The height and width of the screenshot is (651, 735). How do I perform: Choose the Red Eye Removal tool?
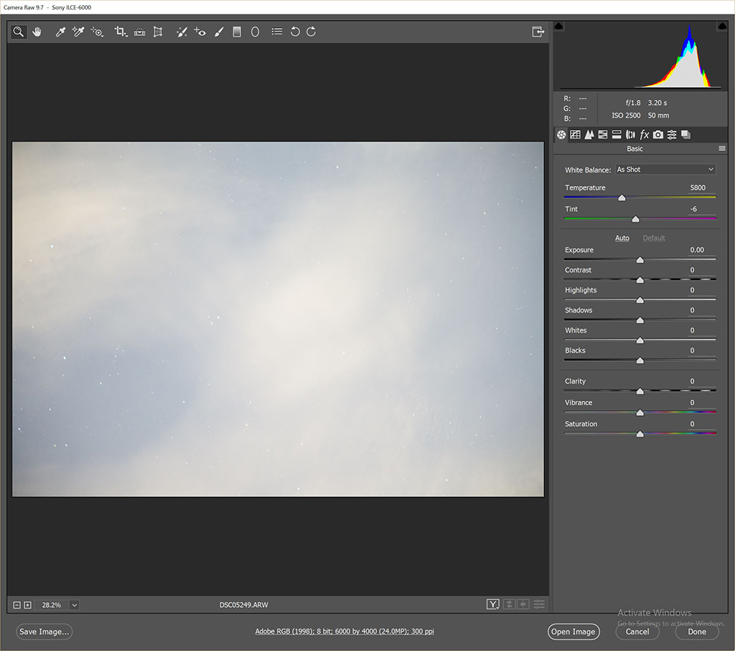[200, 32]
